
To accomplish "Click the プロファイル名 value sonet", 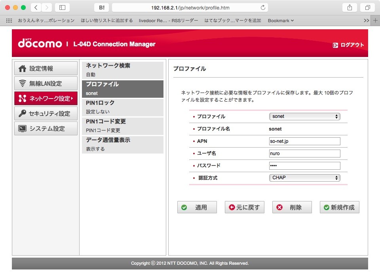I will pos(275,129).
